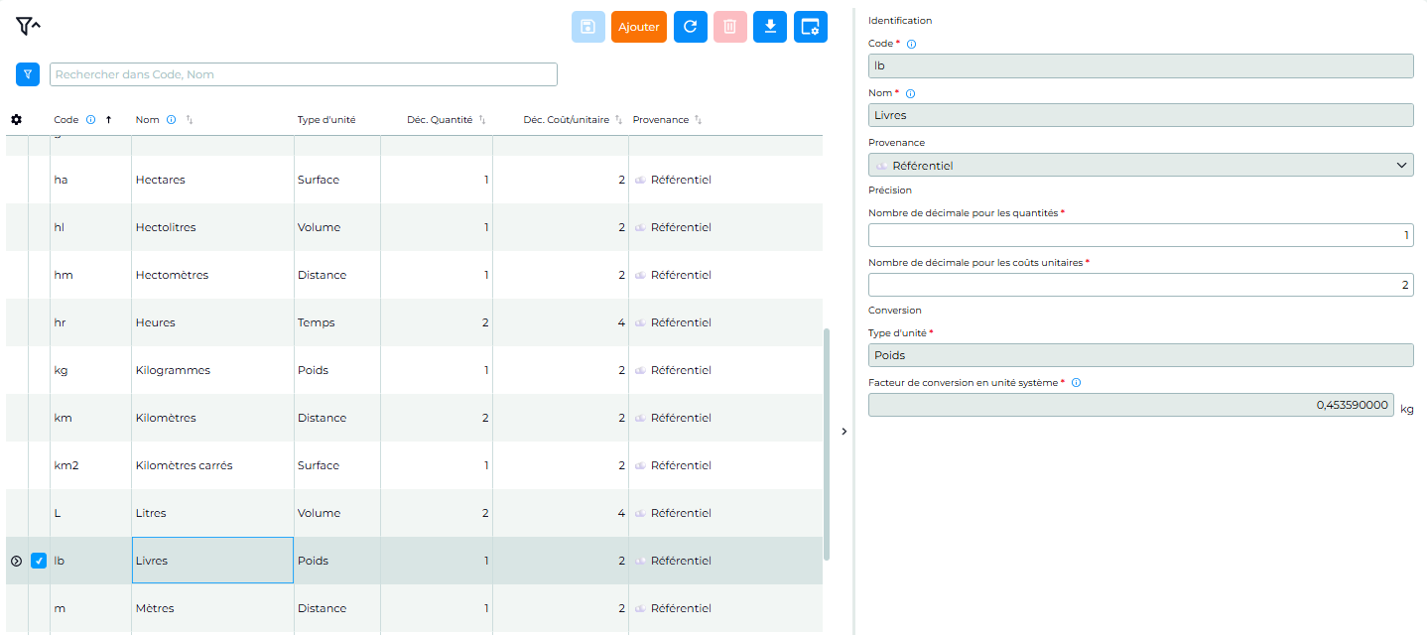Click the 'km' code cell
1427x635 pixels.
90,418
